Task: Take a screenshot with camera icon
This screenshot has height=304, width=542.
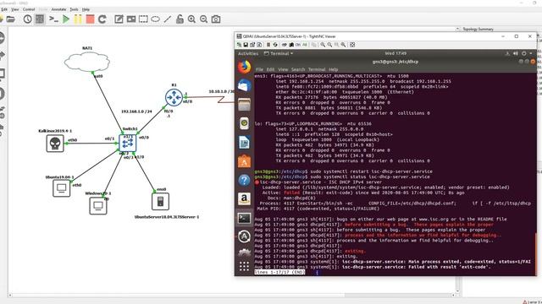Action: [x=216, y=19]
